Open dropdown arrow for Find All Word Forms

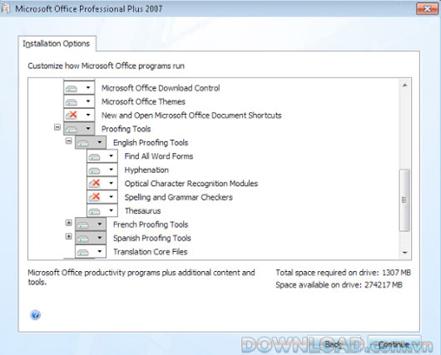[111, 155]
